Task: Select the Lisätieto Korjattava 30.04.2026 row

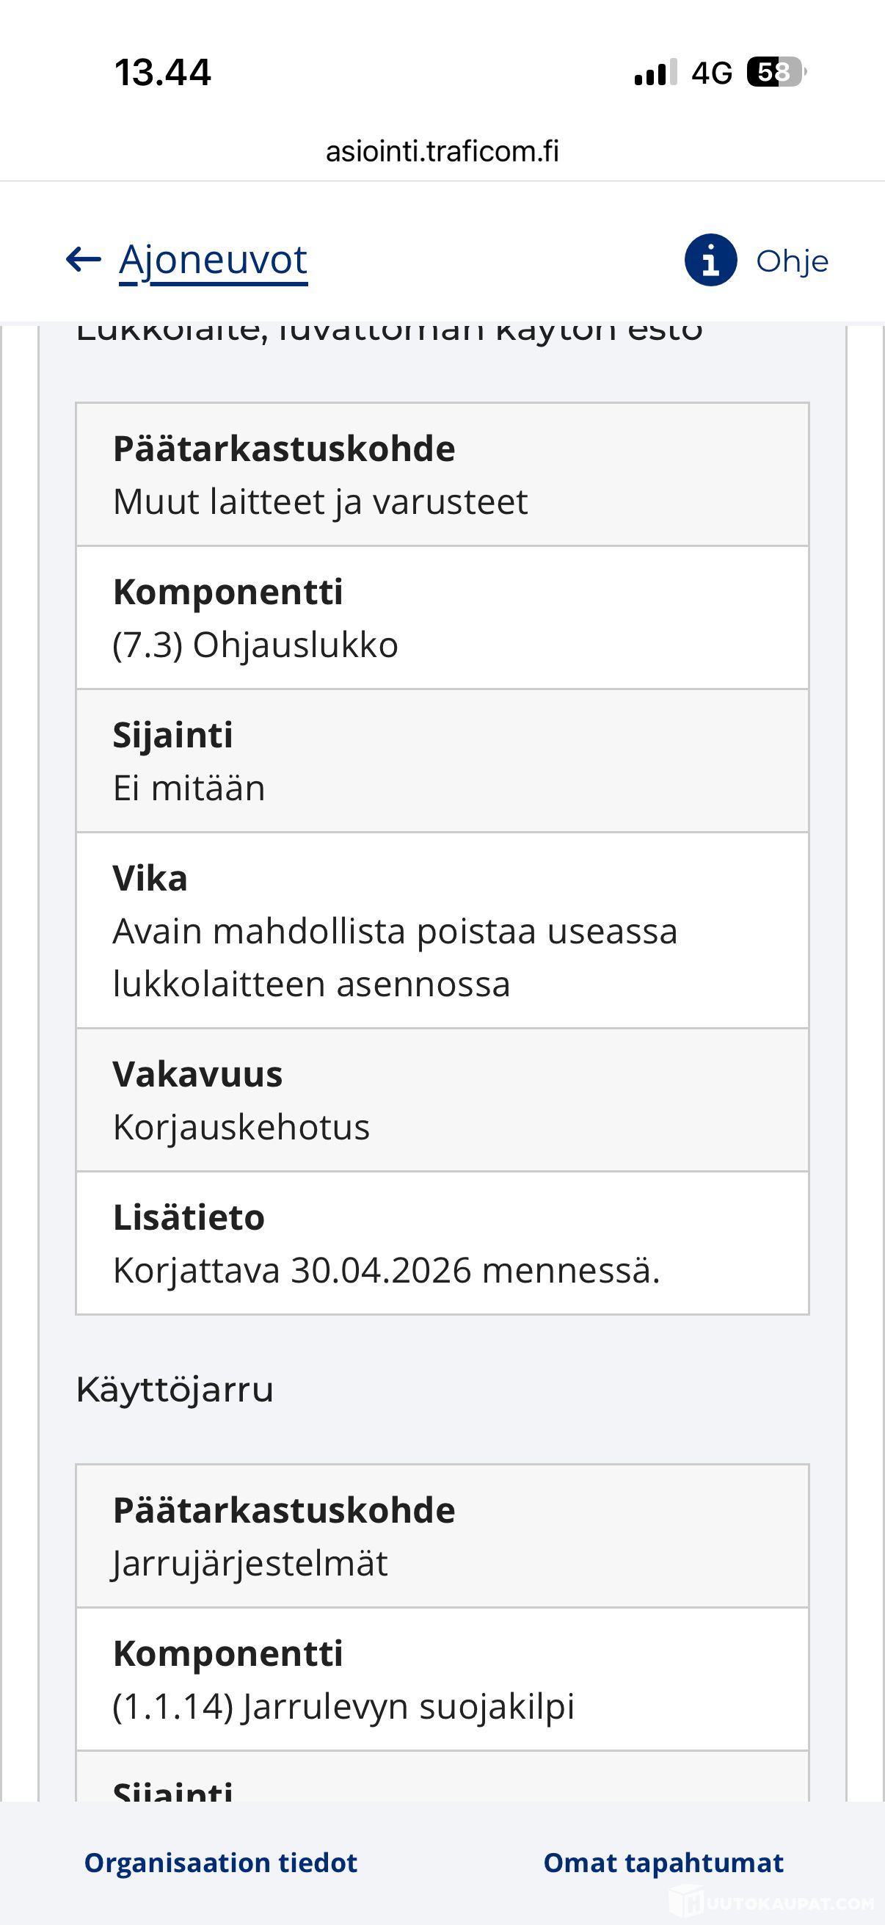Action: (x=442, y=1243)
